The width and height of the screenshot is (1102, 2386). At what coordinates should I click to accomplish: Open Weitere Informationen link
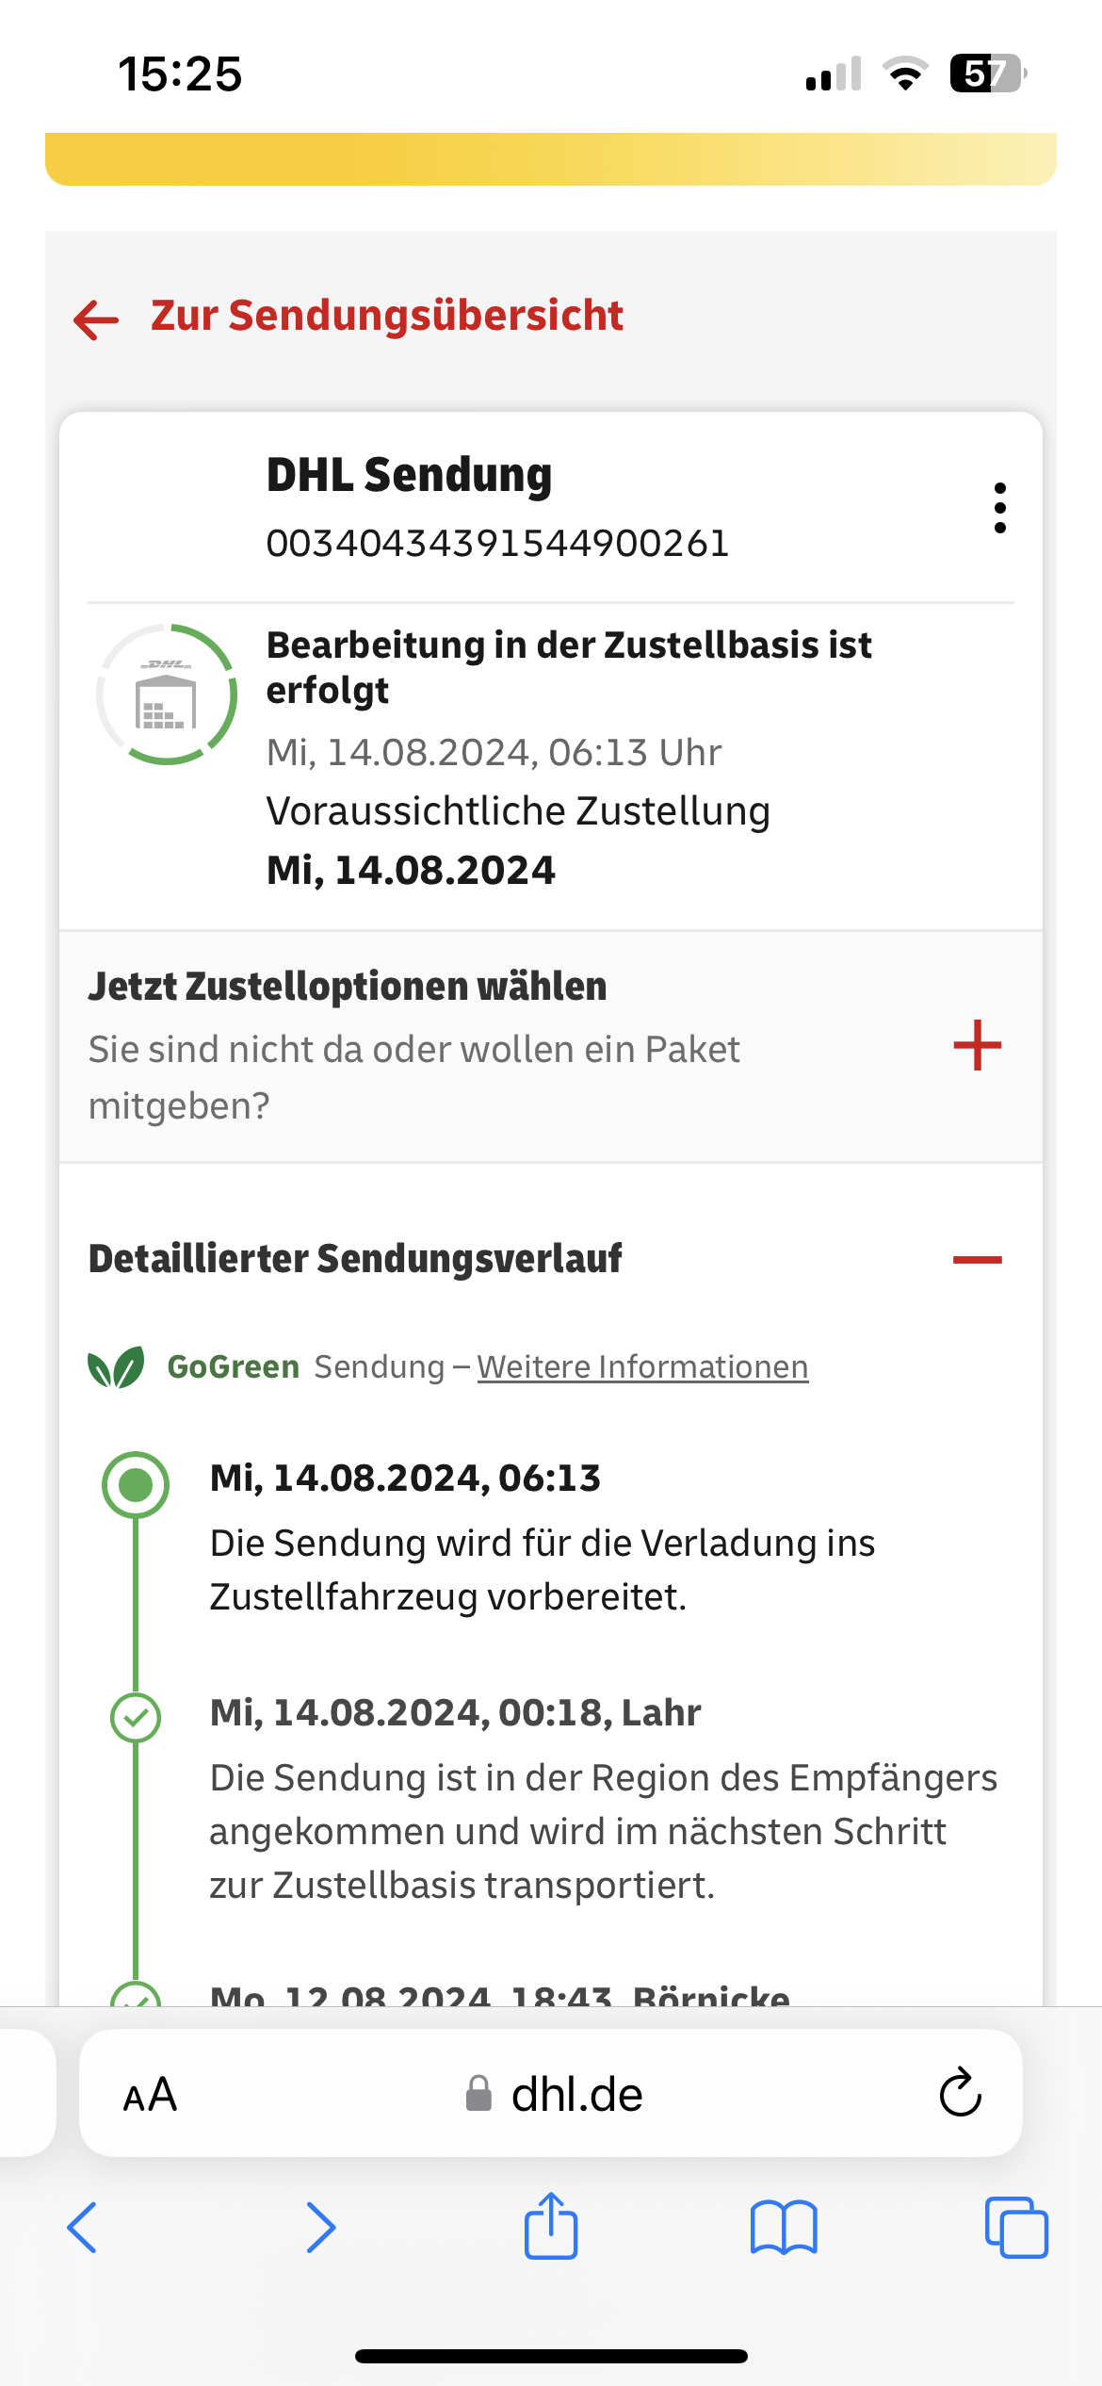(642, 1367)
